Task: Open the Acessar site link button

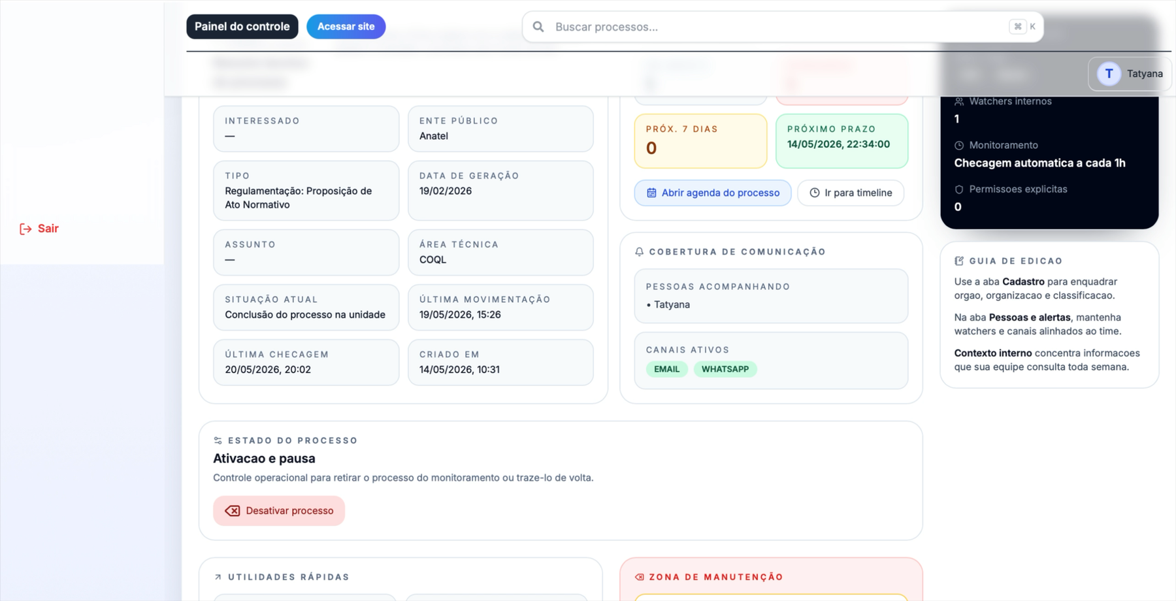Action: [346, 27]
